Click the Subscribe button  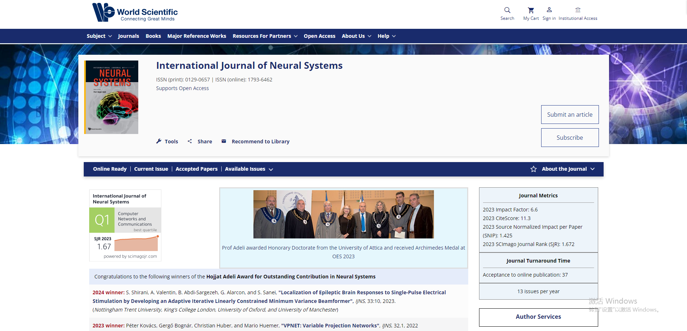click(x=570, y=138)
